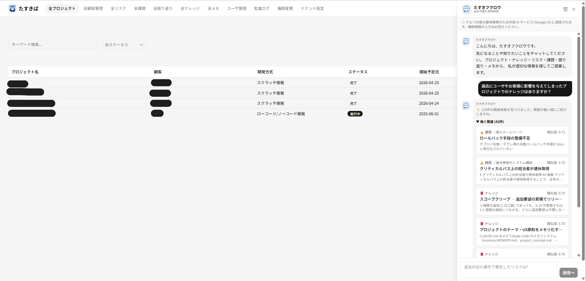Click warning icon on クリティカルパス card
Viewport: 586px width, 281px height.
tap(482, 163)
